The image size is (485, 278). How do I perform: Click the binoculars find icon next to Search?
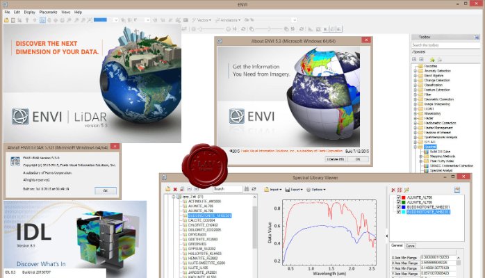[x=247, y=188]
